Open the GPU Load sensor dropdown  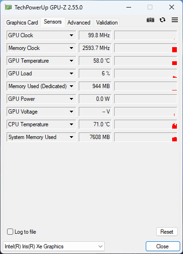pos(71,74)
